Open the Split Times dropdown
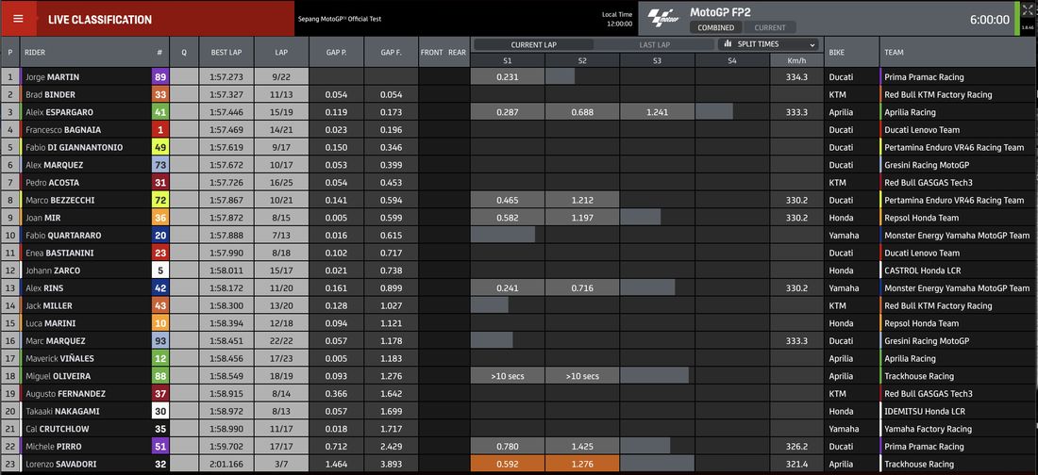The height and width of the screenshot is (475, 1038). click(x=769, y=44)
